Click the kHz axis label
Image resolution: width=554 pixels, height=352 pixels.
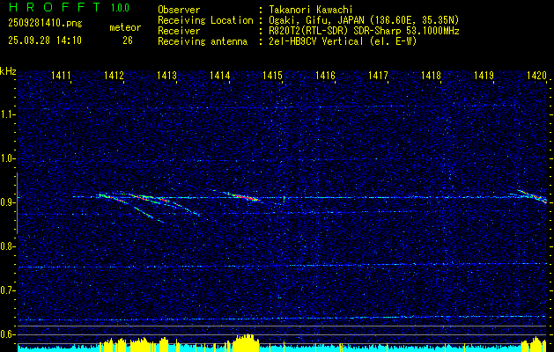pos(8,71)
